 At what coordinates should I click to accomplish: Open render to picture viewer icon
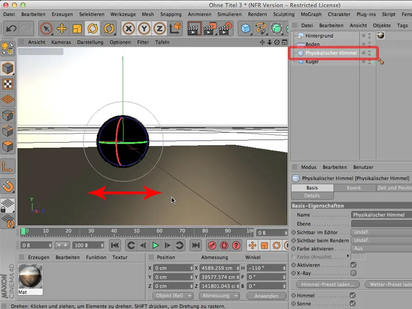210,28
